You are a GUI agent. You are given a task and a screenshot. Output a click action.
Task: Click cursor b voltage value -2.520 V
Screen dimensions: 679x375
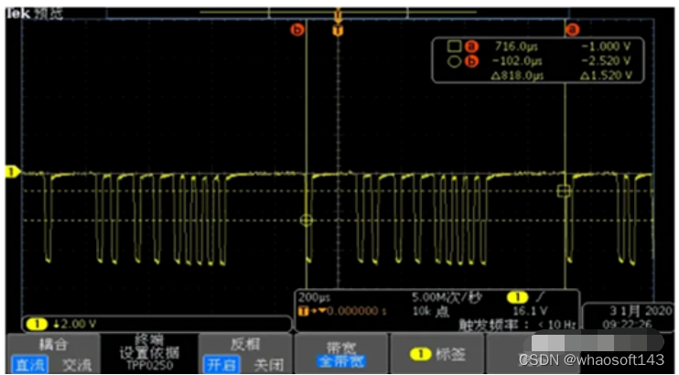(x=606, y=60)
